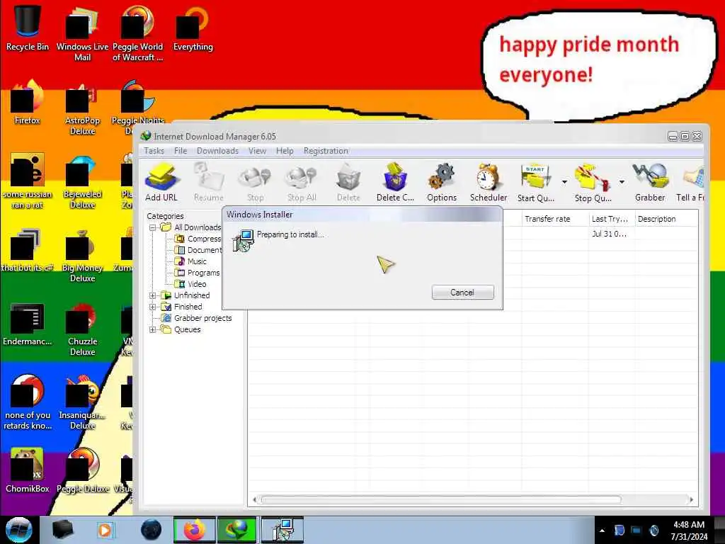The width and height of the screenshot is (725, 544).
Task: Open Insaniquarium Deluxe desktop icon
Action: tap(82, 402)
